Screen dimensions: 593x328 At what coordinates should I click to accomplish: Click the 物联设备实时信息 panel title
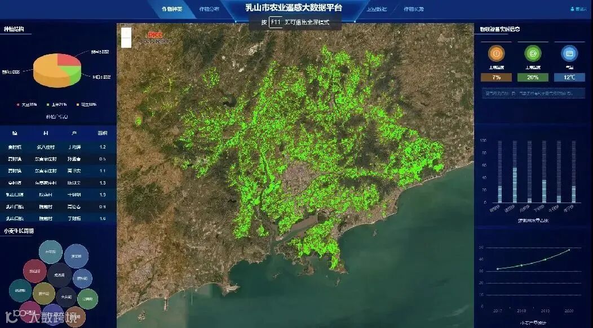(x=499, y=29)
